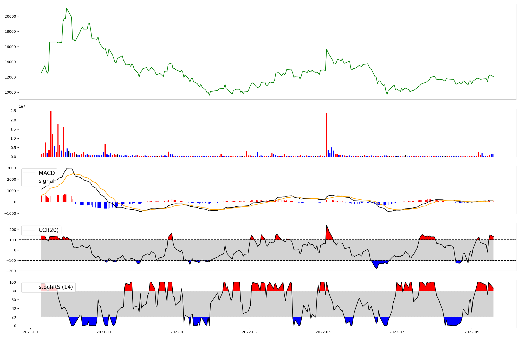Click the 20000 price axis label

pos(10,16)
